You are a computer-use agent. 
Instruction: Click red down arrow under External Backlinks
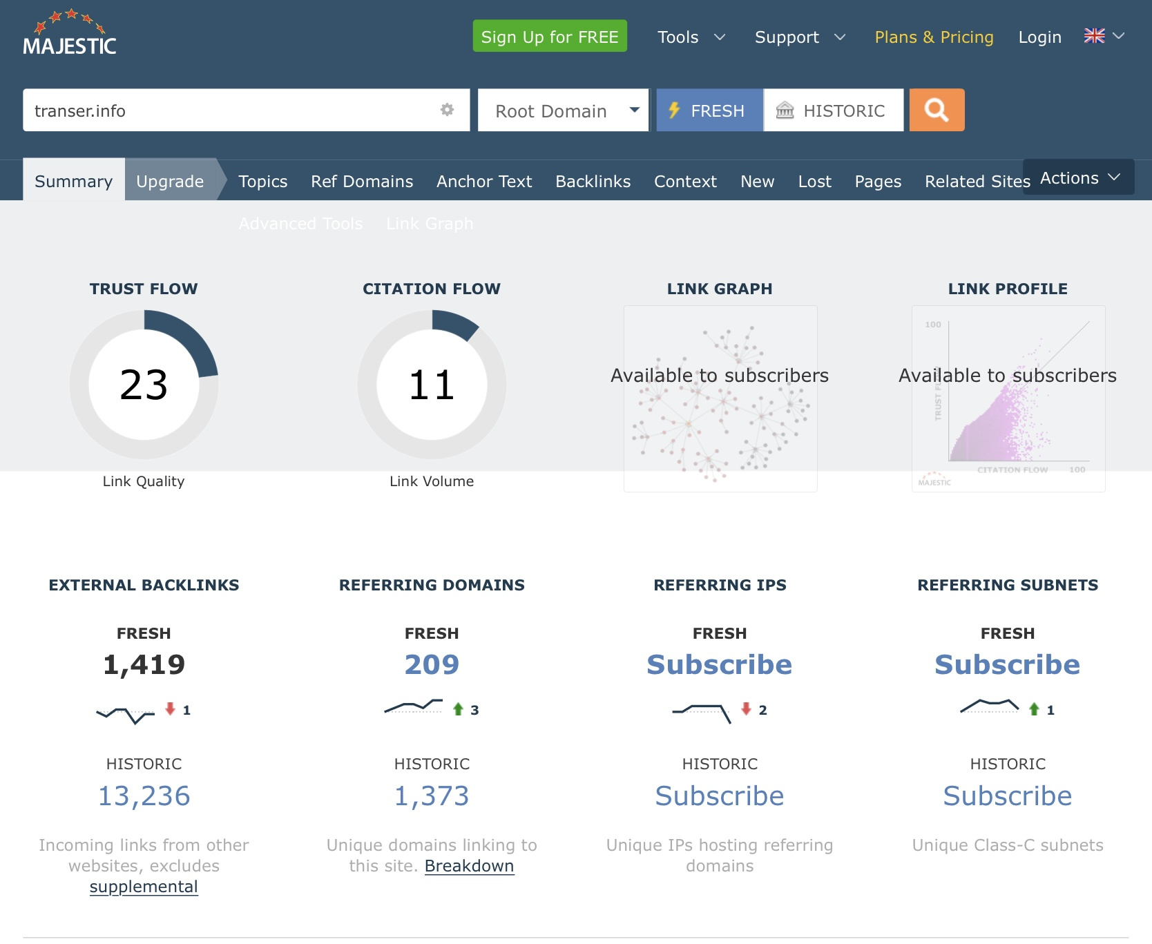[170, 709]
